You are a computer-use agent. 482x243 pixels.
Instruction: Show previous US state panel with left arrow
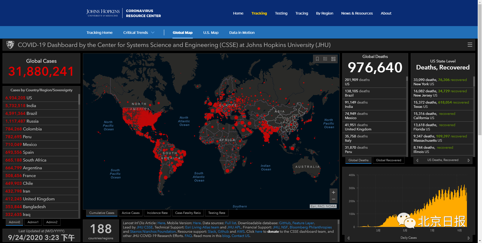click(x=417, y=160)
